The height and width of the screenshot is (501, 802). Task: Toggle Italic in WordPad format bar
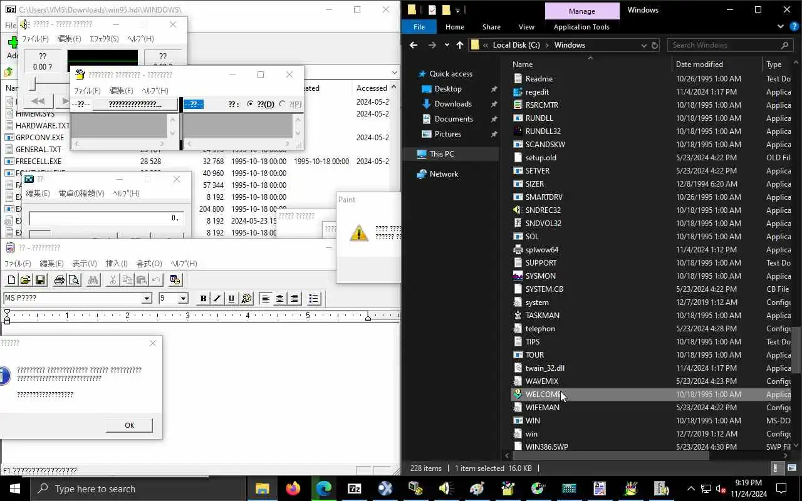[x=217, y=299]
